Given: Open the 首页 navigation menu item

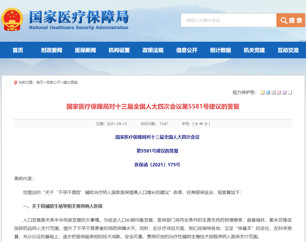Looking at the screenshot, I should [x=18, y=50].
